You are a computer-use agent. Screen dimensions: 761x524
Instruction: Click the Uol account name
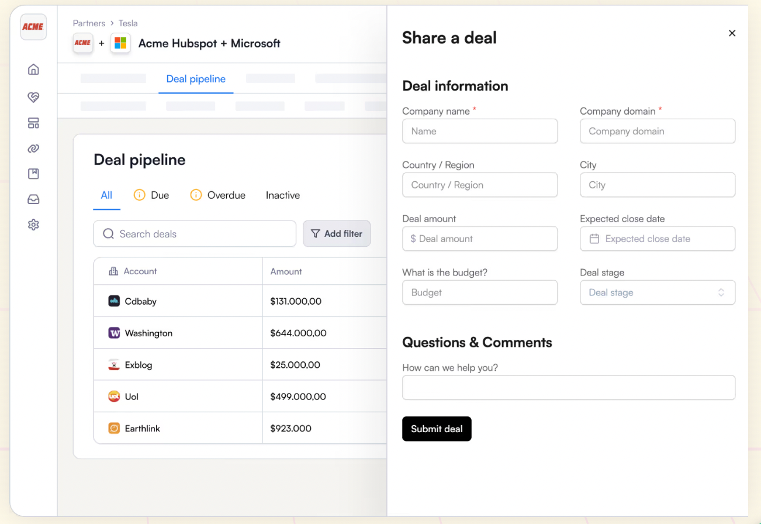pyautogui.click(x=132, y=397)
